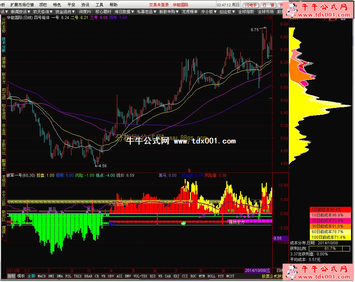Click the green ingot icon in indicator chart
The width and height of the screenshot is (355, 282).
click(184, 223)
